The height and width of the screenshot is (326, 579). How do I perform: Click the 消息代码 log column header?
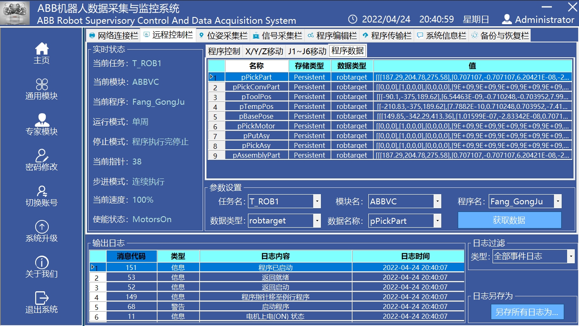tap(131, 256)
